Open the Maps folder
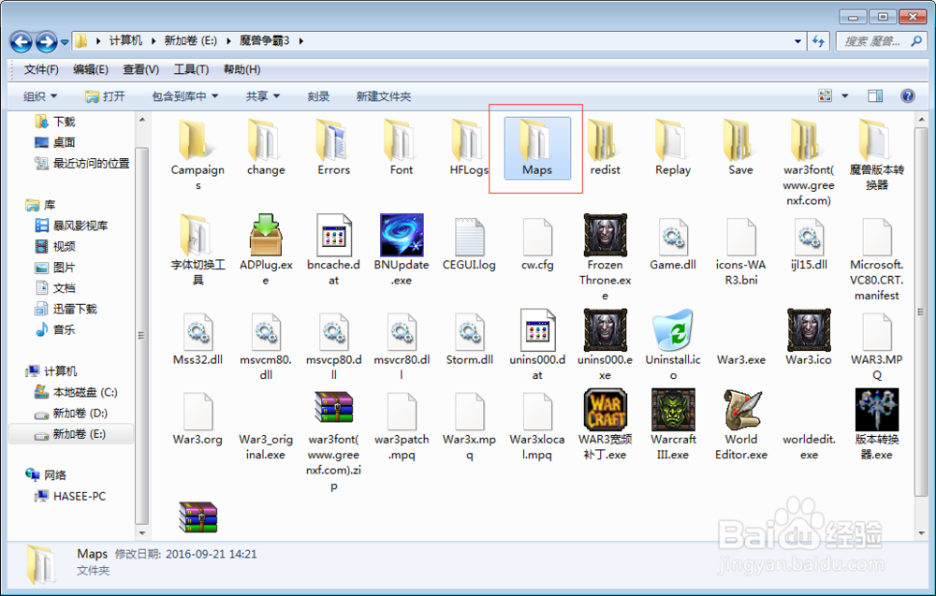Viewport: 936px width, 596px height. pos(537,148)
